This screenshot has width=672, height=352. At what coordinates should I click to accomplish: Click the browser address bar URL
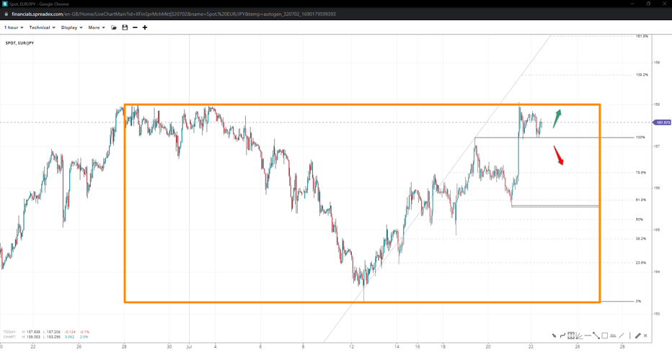click(x=173, y=14)
